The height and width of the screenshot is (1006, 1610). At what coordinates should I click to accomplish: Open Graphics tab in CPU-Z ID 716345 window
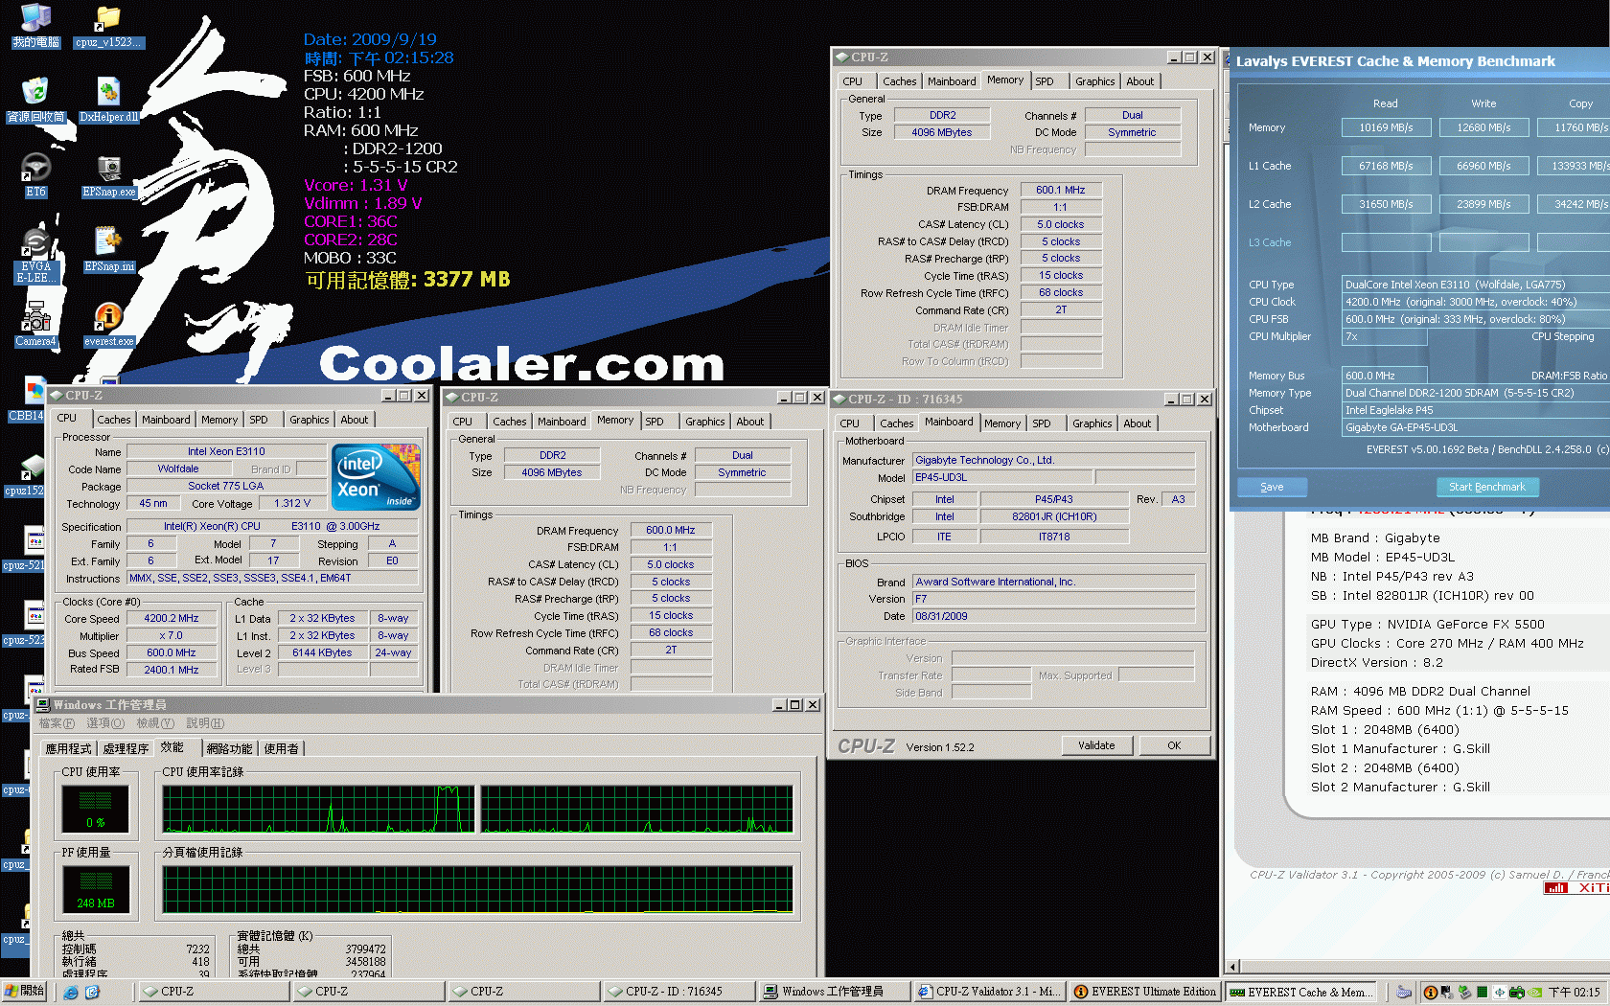(x=1092, y=423)
